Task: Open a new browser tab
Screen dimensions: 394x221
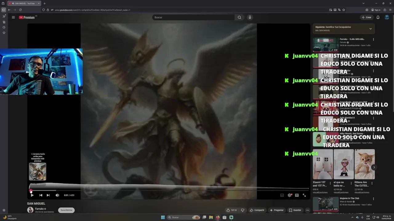Action: (x=44, y=3)
